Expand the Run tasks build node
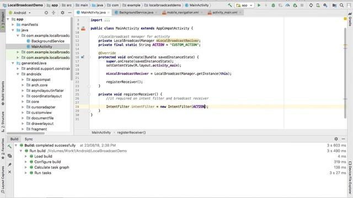 coord(26,173)
